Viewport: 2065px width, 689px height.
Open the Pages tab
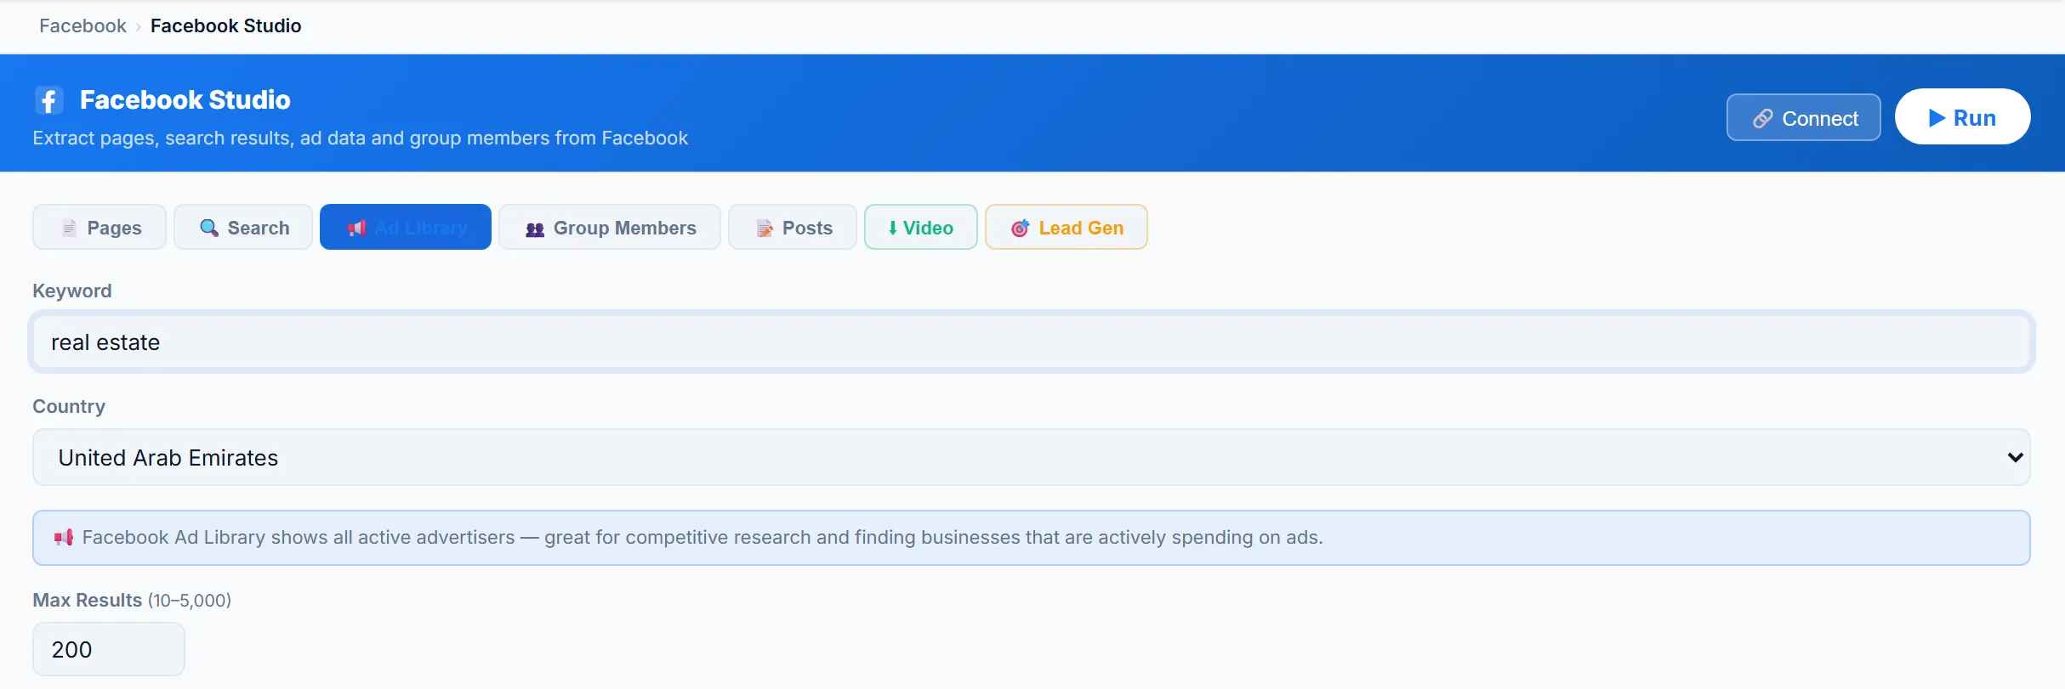(x=100, y=227)
